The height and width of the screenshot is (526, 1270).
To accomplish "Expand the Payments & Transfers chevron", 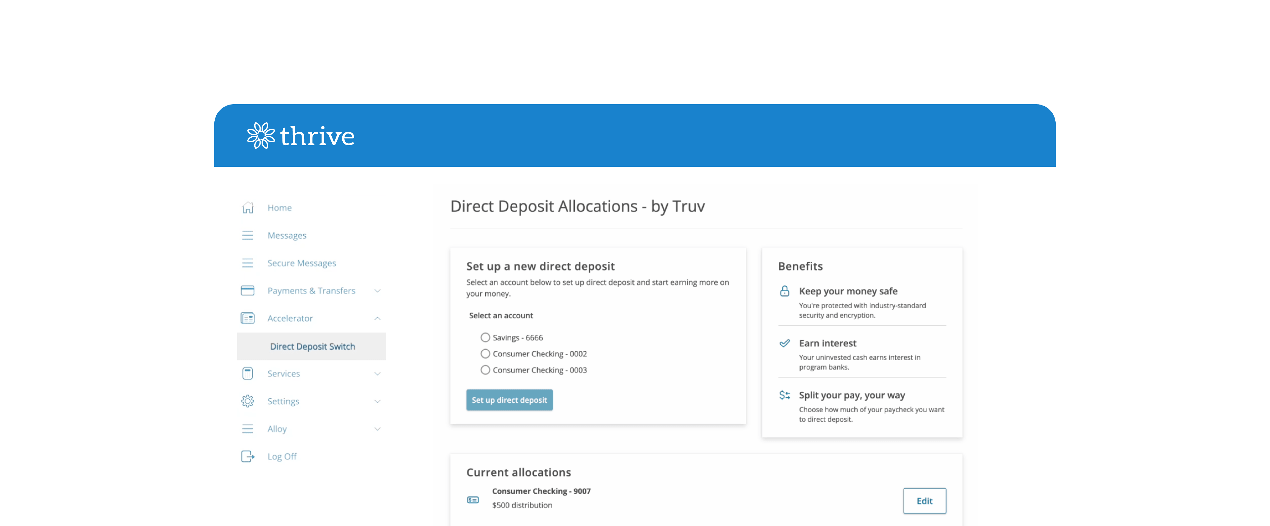I will (377, 291).
